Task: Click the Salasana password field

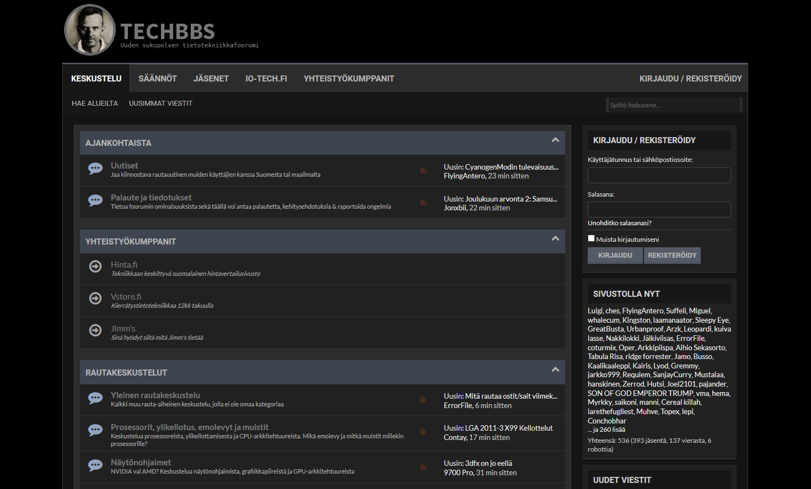Action: (659, 210)
